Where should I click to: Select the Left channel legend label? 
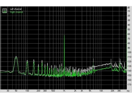16,9
